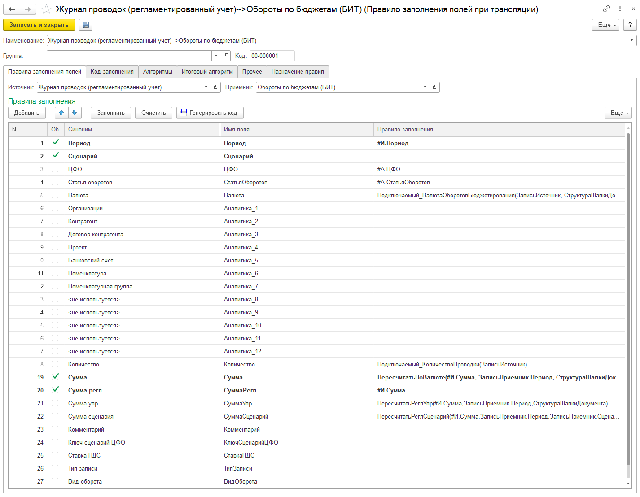Add form to favorites with star icon
This screenshot has height=497, width=640.
point(46,9)
